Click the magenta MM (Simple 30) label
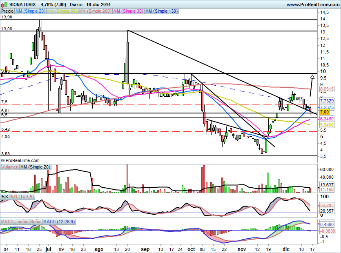The width and height of the screenshot is (341, 253). pos(128,12)
